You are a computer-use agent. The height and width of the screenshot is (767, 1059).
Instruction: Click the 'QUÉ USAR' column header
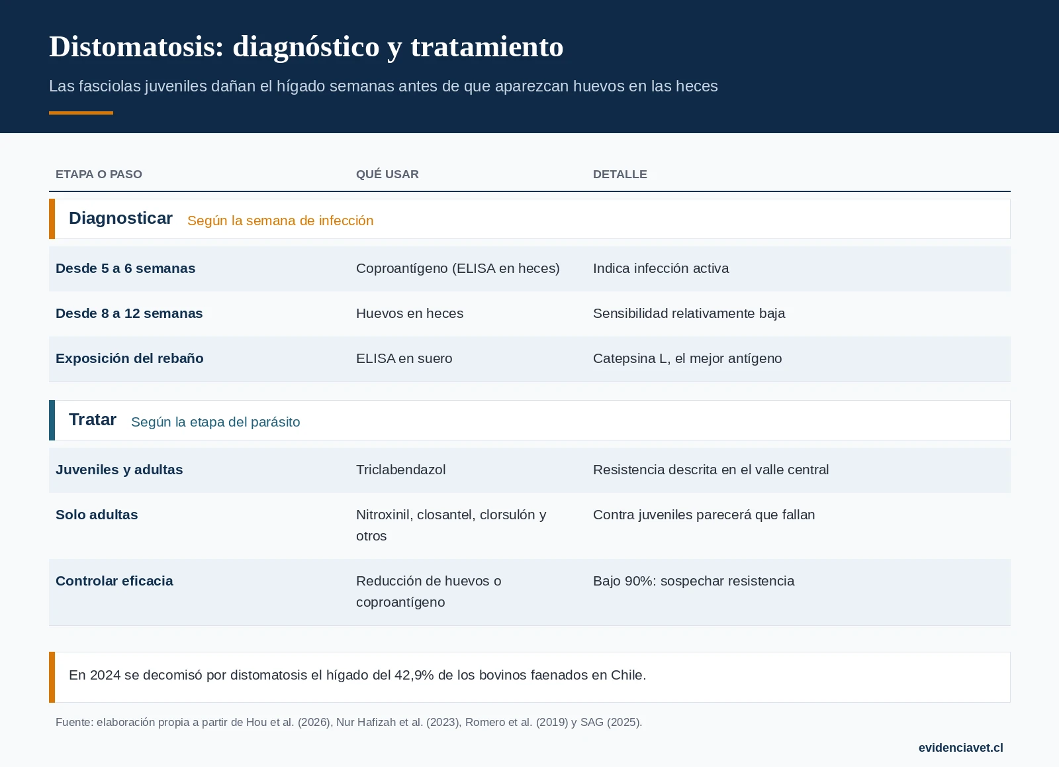tap(387, 174)
